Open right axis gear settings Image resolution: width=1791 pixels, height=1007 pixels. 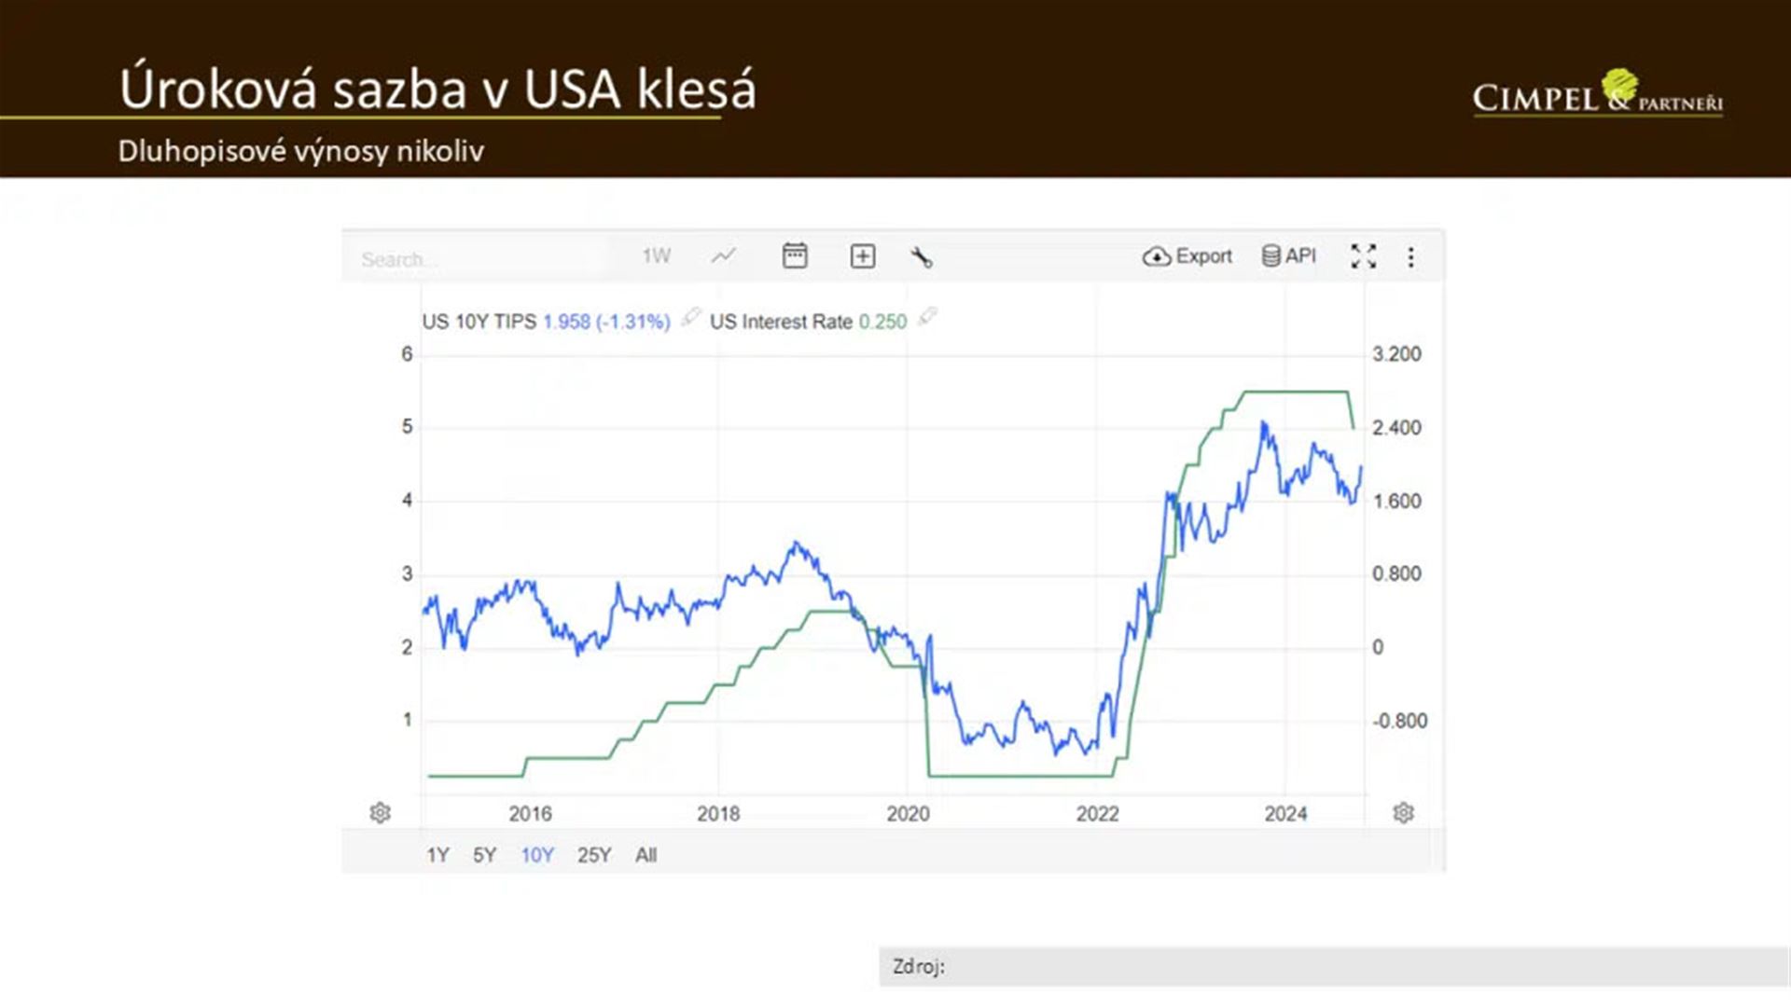tap(1403, 813)
